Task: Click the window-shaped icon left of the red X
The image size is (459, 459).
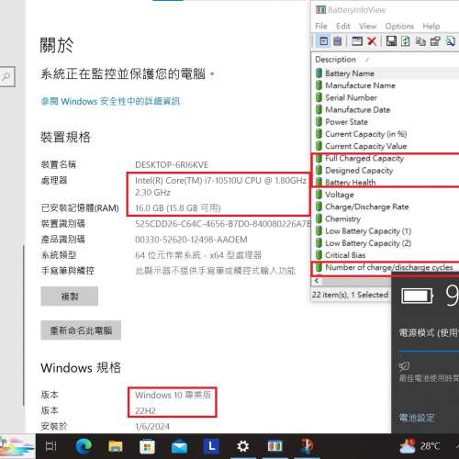Action: tap(357, 41)
